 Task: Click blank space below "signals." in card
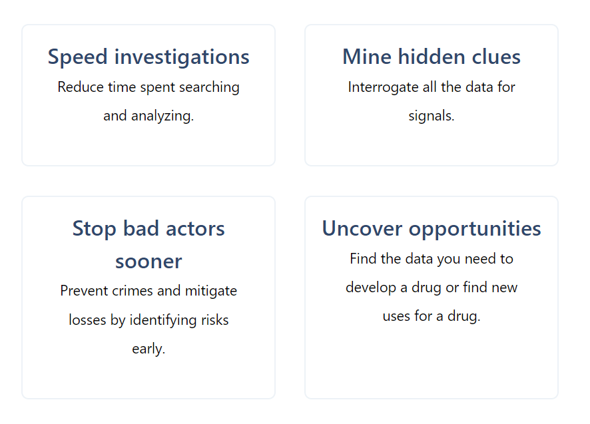point(432,144)
